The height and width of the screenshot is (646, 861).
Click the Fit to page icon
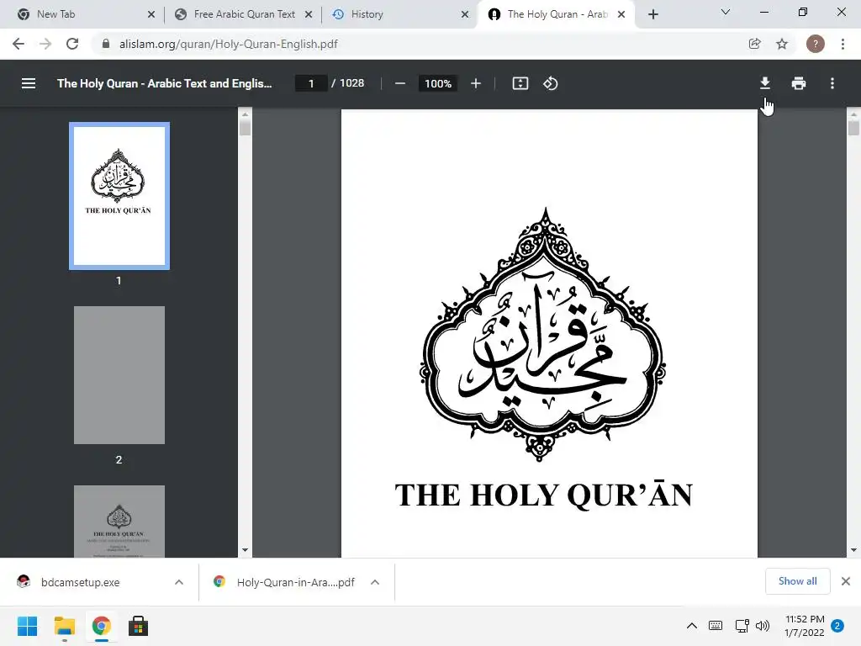[520, 83]
